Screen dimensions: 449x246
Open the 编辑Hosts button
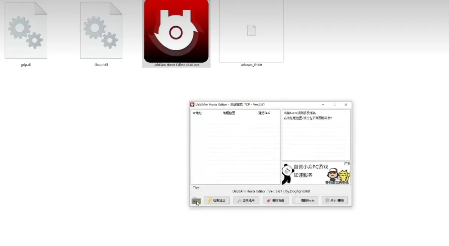[x=305, y=200]
